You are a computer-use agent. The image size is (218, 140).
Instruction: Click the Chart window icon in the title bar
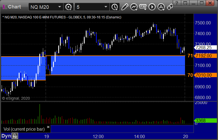pos(5,7)
